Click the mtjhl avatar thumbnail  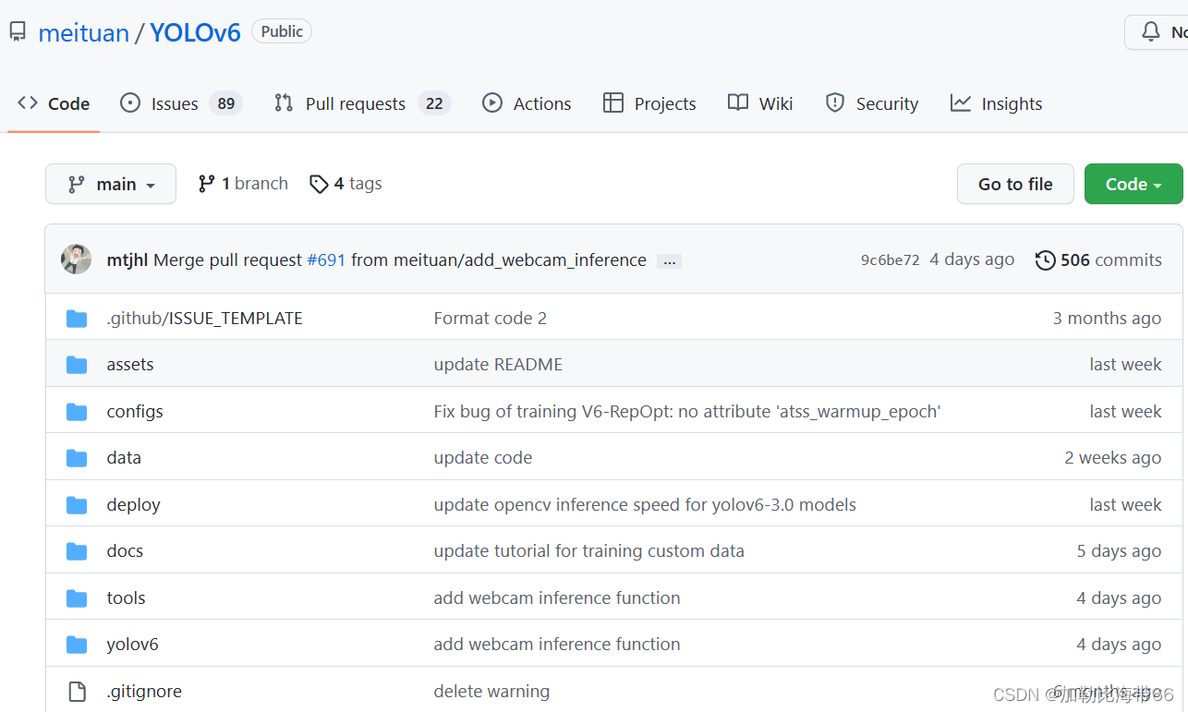coord(77,259)
